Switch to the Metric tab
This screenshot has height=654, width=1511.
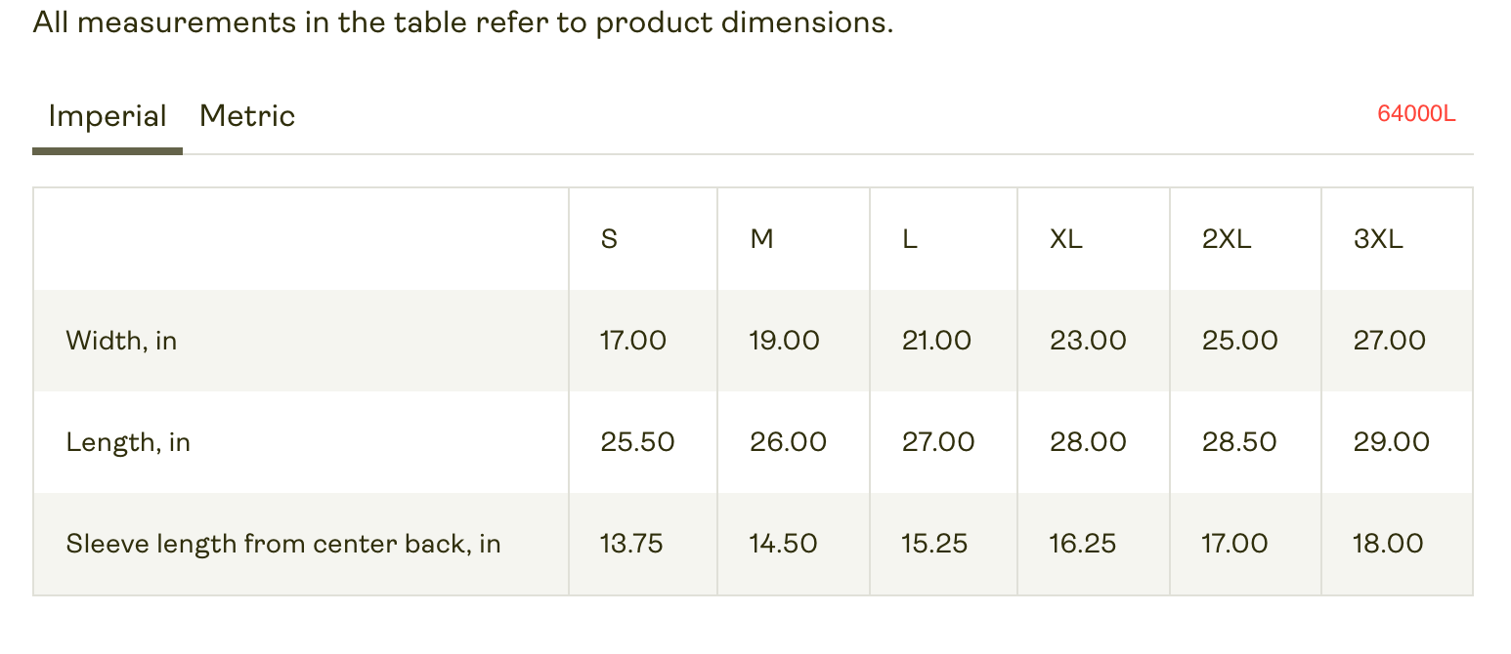tap(247, 116)
